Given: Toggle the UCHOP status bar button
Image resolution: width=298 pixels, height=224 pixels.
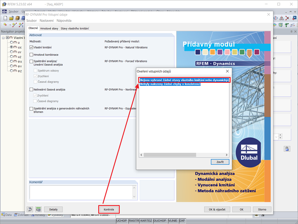Looking at the screenshot, I should coord(122,220).
